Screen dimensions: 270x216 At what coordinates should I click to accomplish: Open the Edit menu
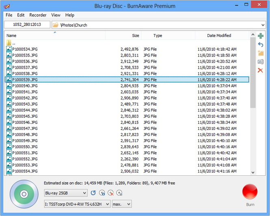click(x=21, y=15)
